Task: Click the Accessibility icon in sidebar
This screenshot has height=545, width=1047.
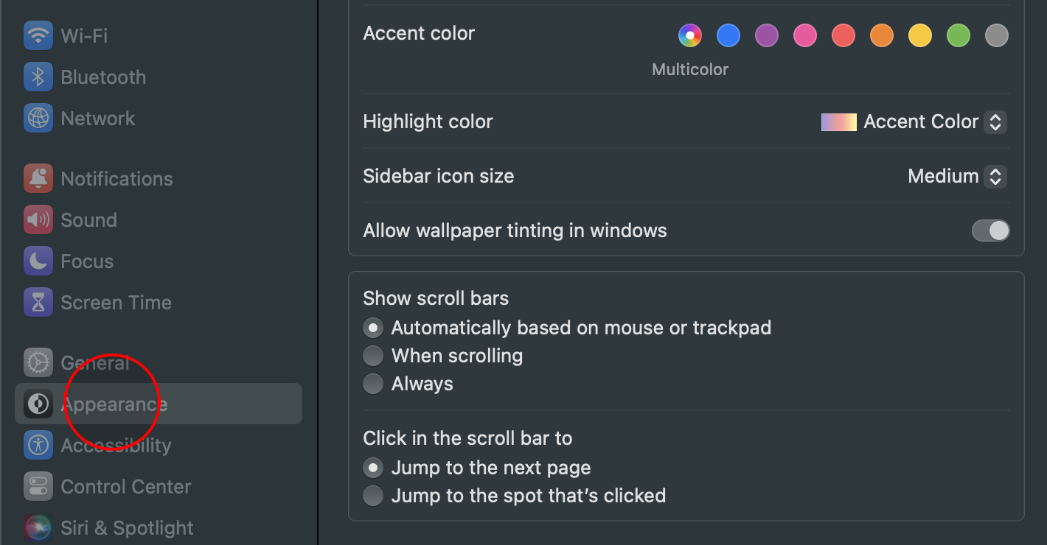Action: pyautogui.click(x=38, y=445)
